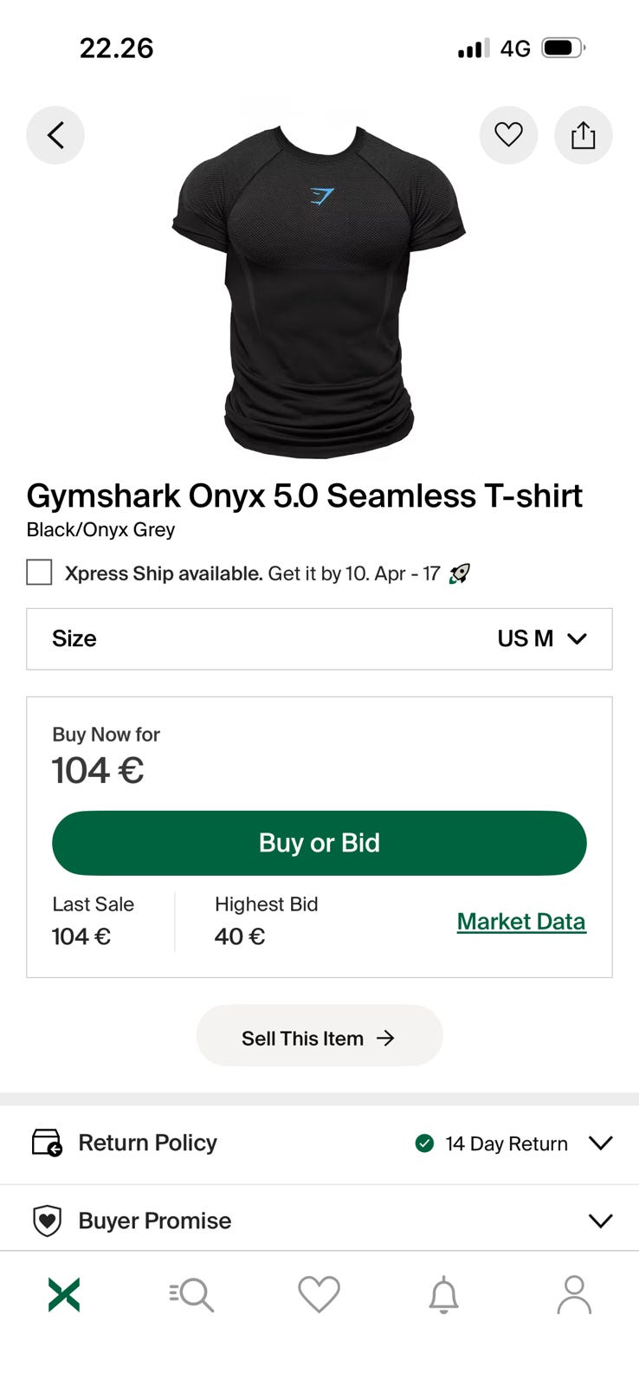The height and width of the screenshot is (1386, 639).
Task: Share this product via share icon
Action: pos(583,135)
